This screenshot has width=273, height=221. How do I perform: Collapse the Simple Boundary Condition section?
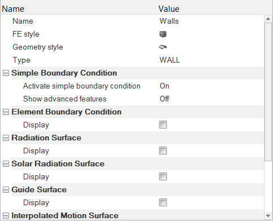point(6,73)
